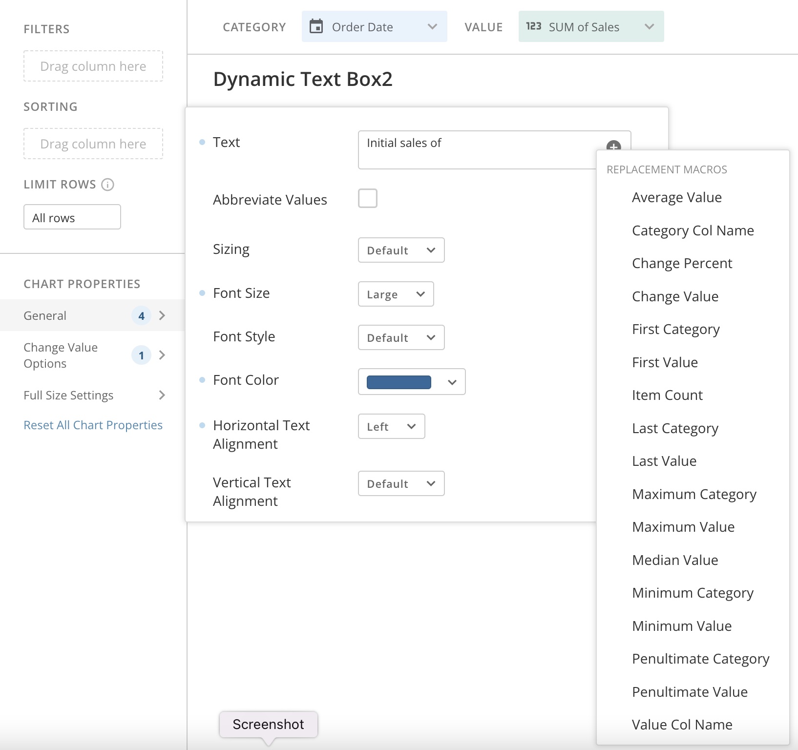The image size is (798, 750).
Task: Expand General chart properties arrow
Action: pyautogui.click(x=162, y=315)
